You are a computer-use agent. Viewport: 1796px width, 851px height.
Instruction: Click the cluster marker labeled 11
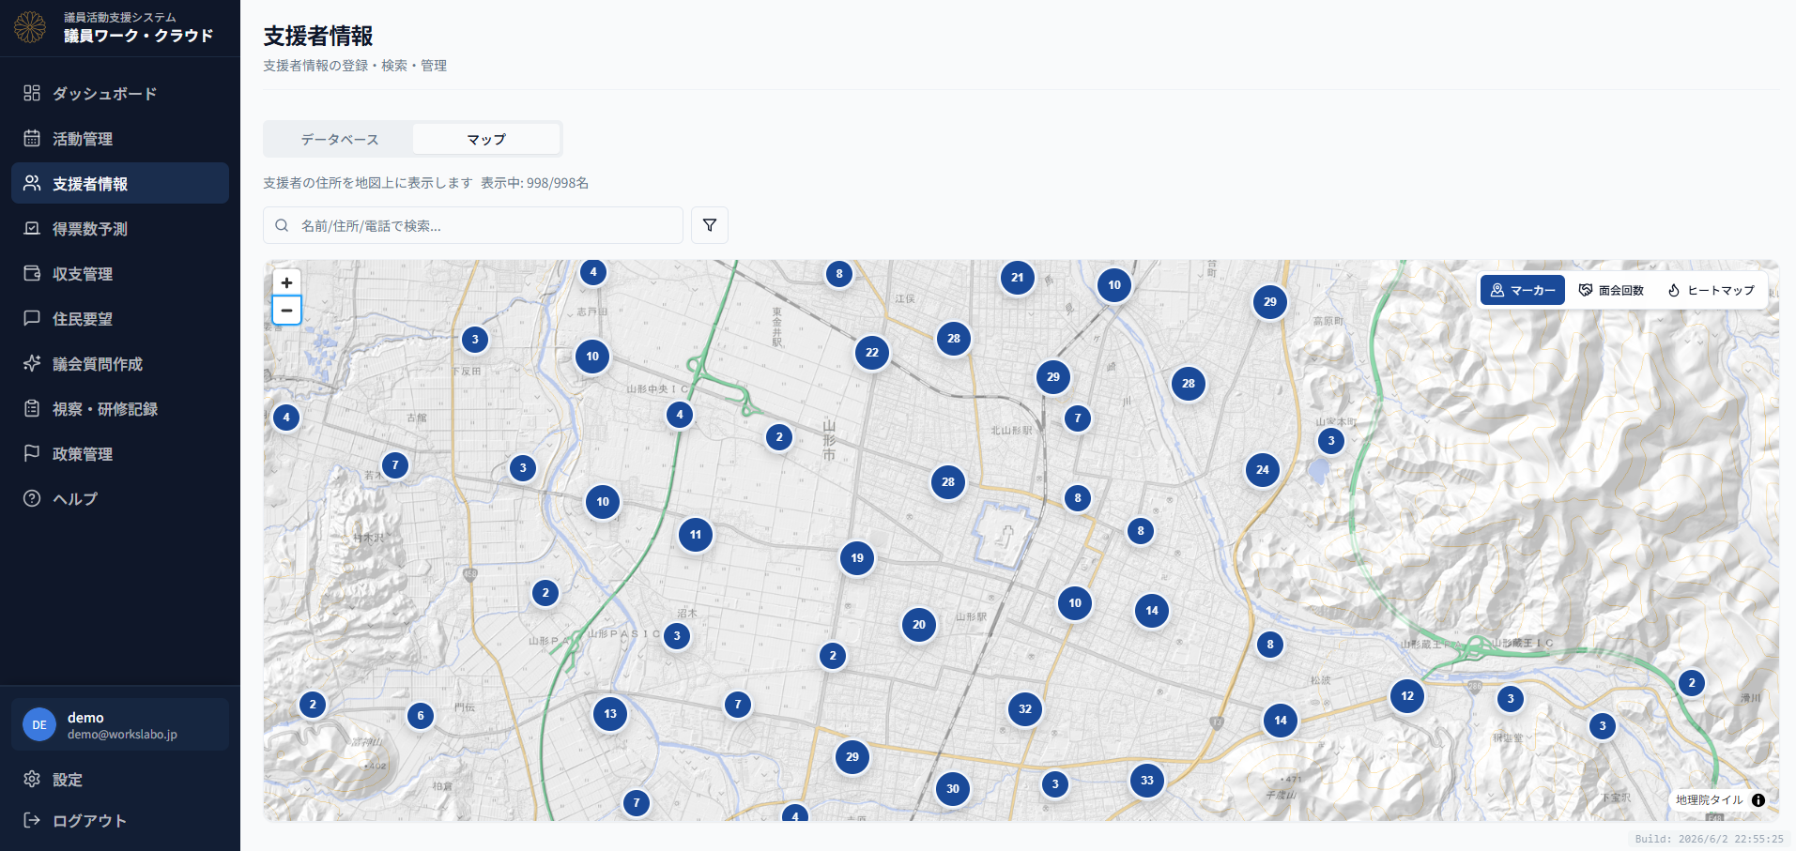(x=696, y=535)
